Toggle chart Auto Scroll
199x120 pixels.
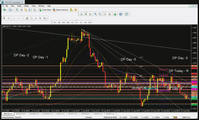[x=105, y=14]
